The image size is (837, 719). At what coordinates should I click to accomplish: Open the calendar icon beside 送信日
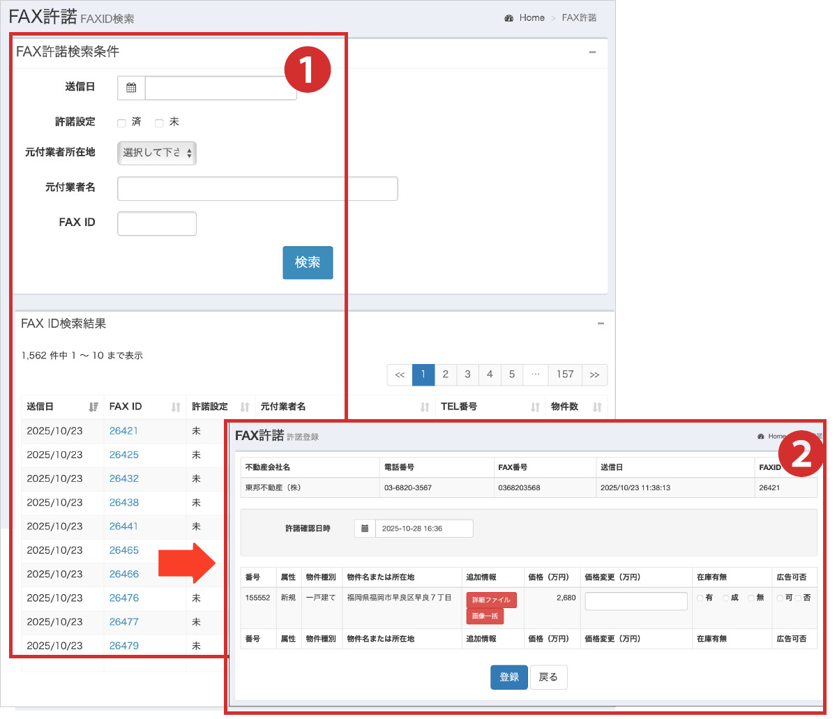(x=131, y=88)
